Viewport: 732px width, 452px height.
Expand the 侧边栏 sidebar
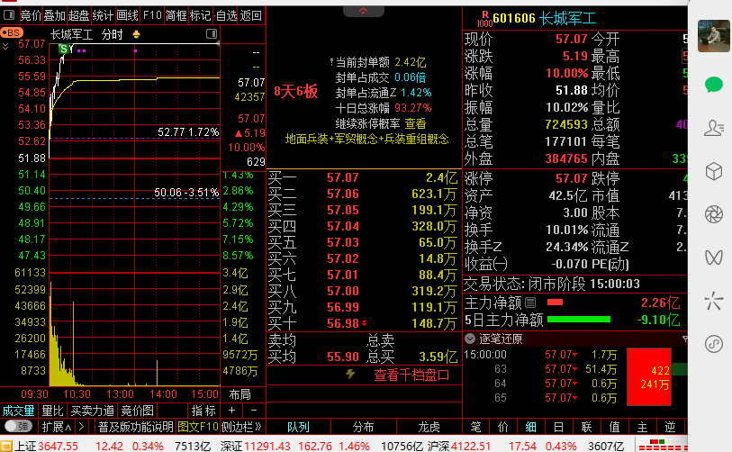pyautogui.click(x=241, y=427)
